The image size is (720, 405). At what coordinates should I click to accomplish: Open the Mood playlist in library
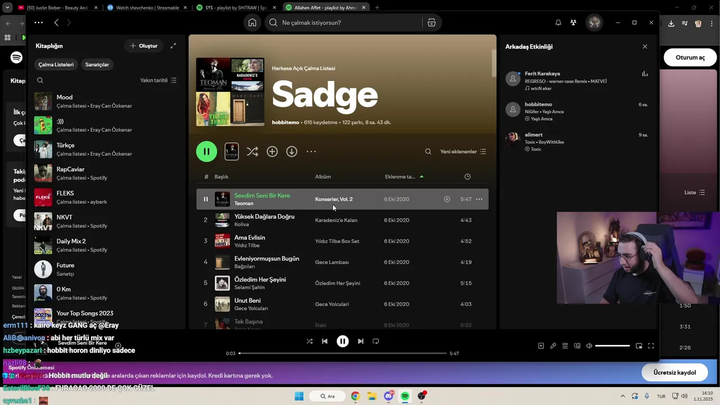pos(106,101)
